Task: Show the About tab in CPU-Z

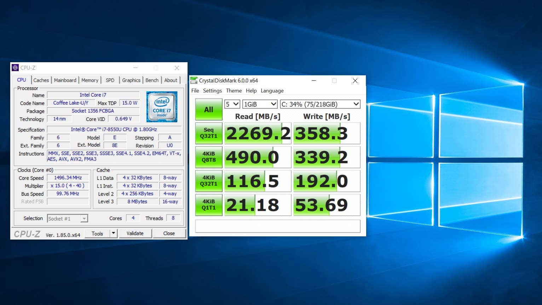Action: [171, 80]
